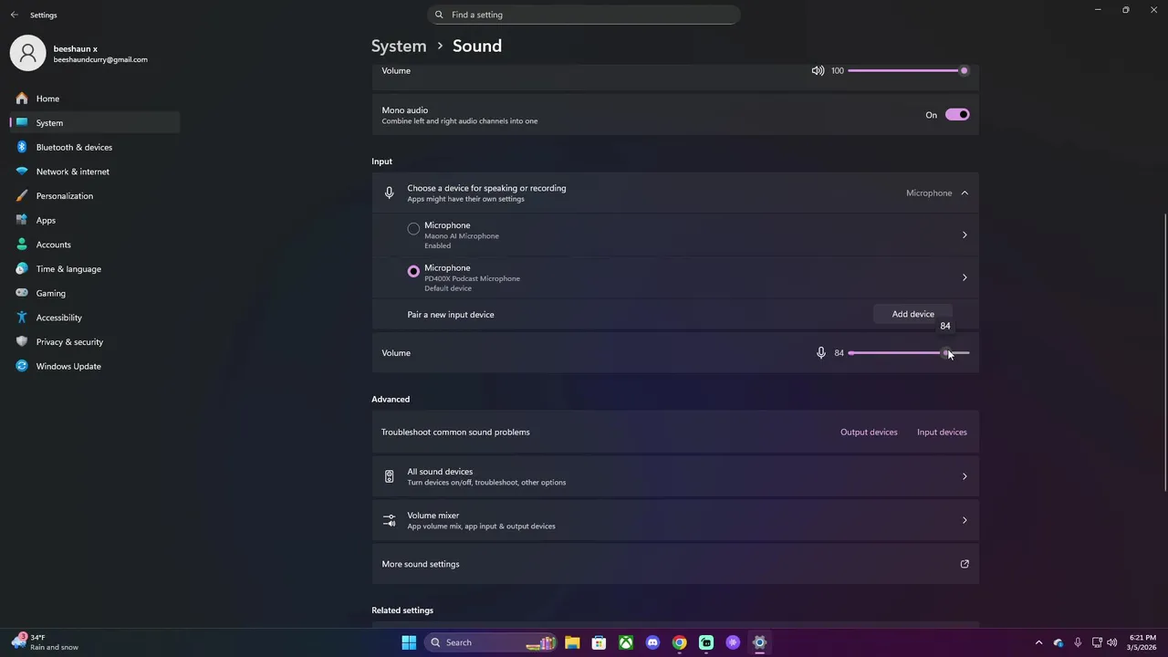Open the Bluetooth & devices icon
1168x657 pixels.
point(22,147)
